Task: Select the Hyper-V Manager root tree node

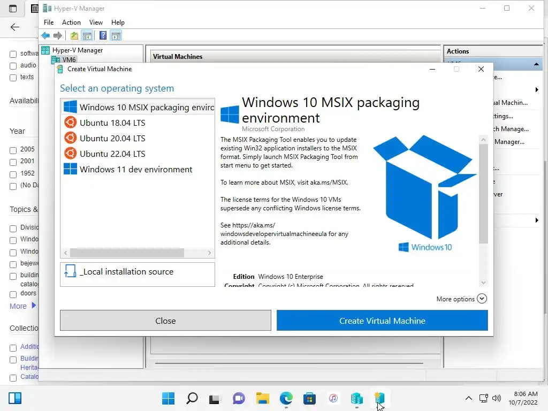Action: point(77,50)
